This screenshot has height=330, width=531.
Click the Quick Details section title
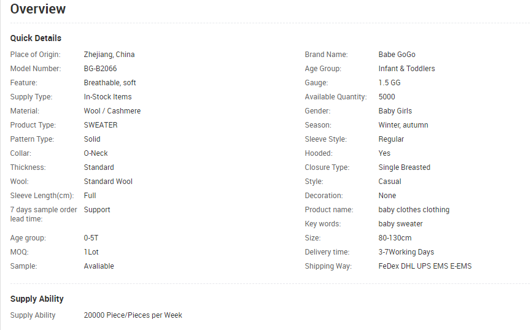click(x=36, y=38)
